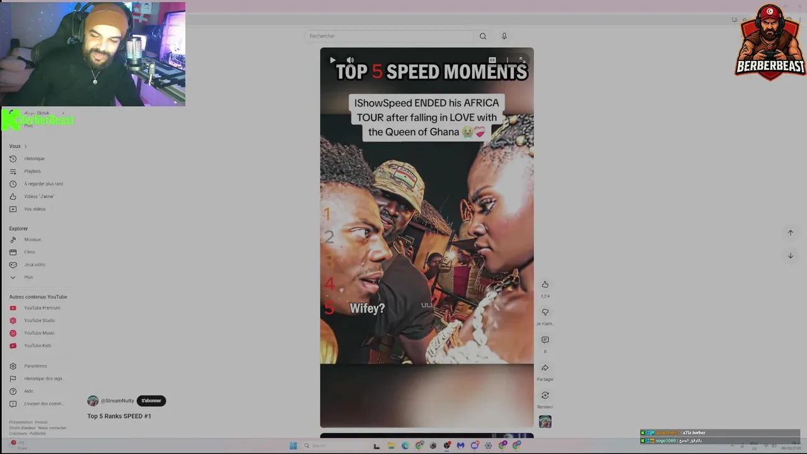The height and width of the screenshot is (454, 807).
Task: Open Vos vidéos in the sidebar
Action: pos(35,209)
